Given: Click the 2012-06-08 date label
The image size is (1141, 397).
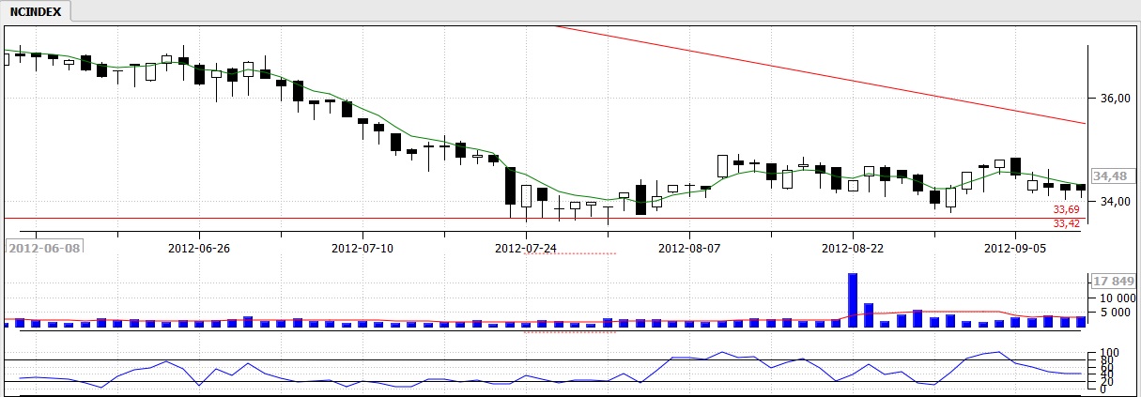Looking at the screenshot, I should [x=44, y=249].
